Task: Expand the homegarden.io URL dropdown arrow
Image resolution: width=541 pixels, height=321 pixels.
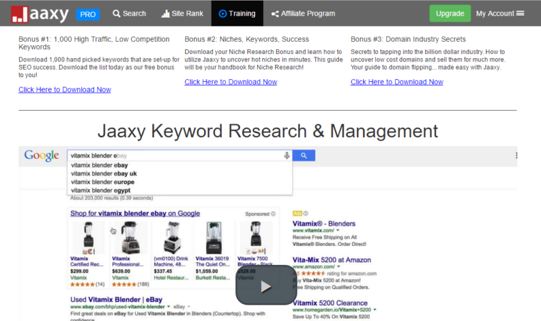Action: (375, 310)
